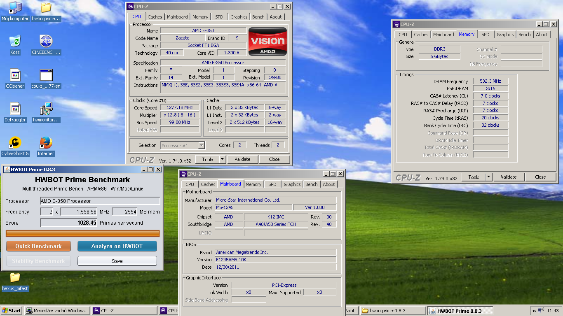Screen dimensions: 563x316
Task: Click the 1,598.56 MHz frequency field
Action: 79,211
